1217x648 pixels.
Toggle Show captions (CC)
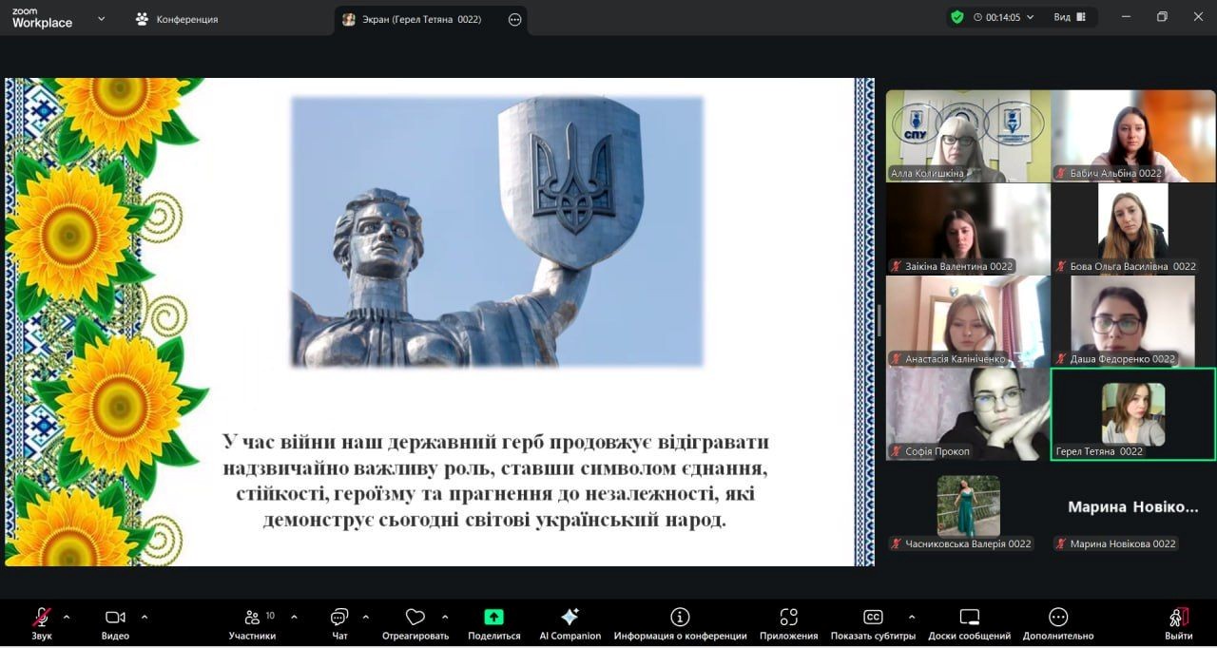click(x=872, y=618)
